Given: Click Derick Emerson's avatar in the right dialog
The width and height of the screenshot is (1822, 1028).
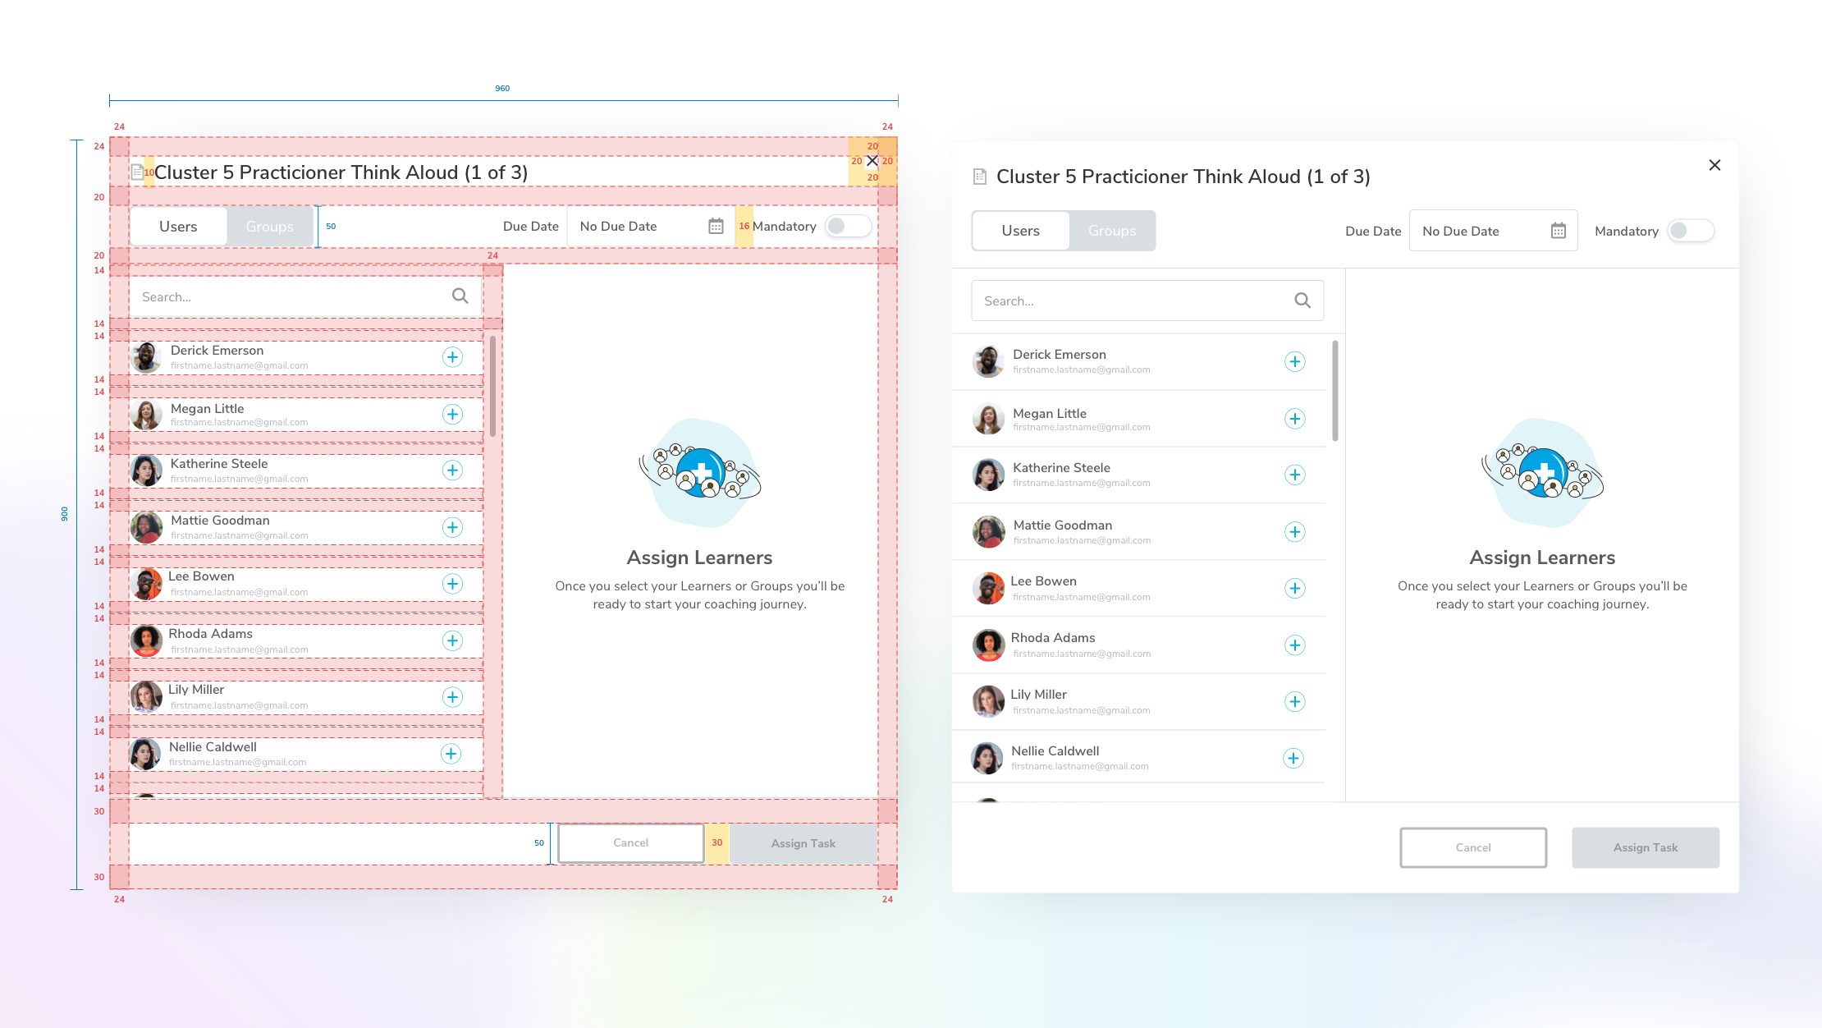Looking at the screenshot, I should pos(988,361).
